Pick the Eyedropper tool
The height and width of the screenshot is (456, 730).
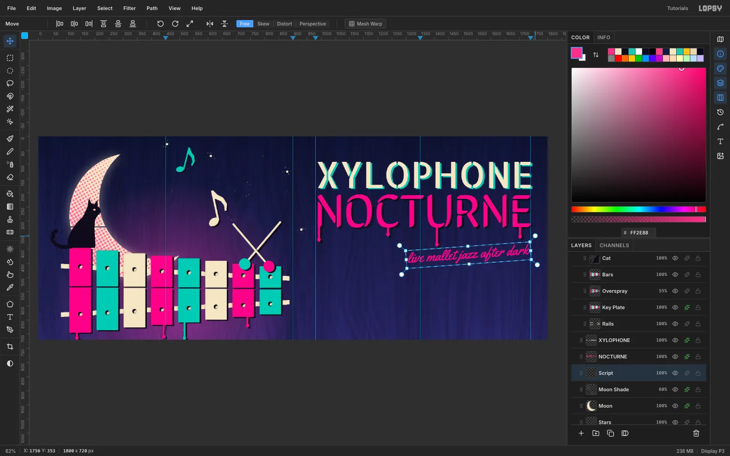click(x=10, y=287)
